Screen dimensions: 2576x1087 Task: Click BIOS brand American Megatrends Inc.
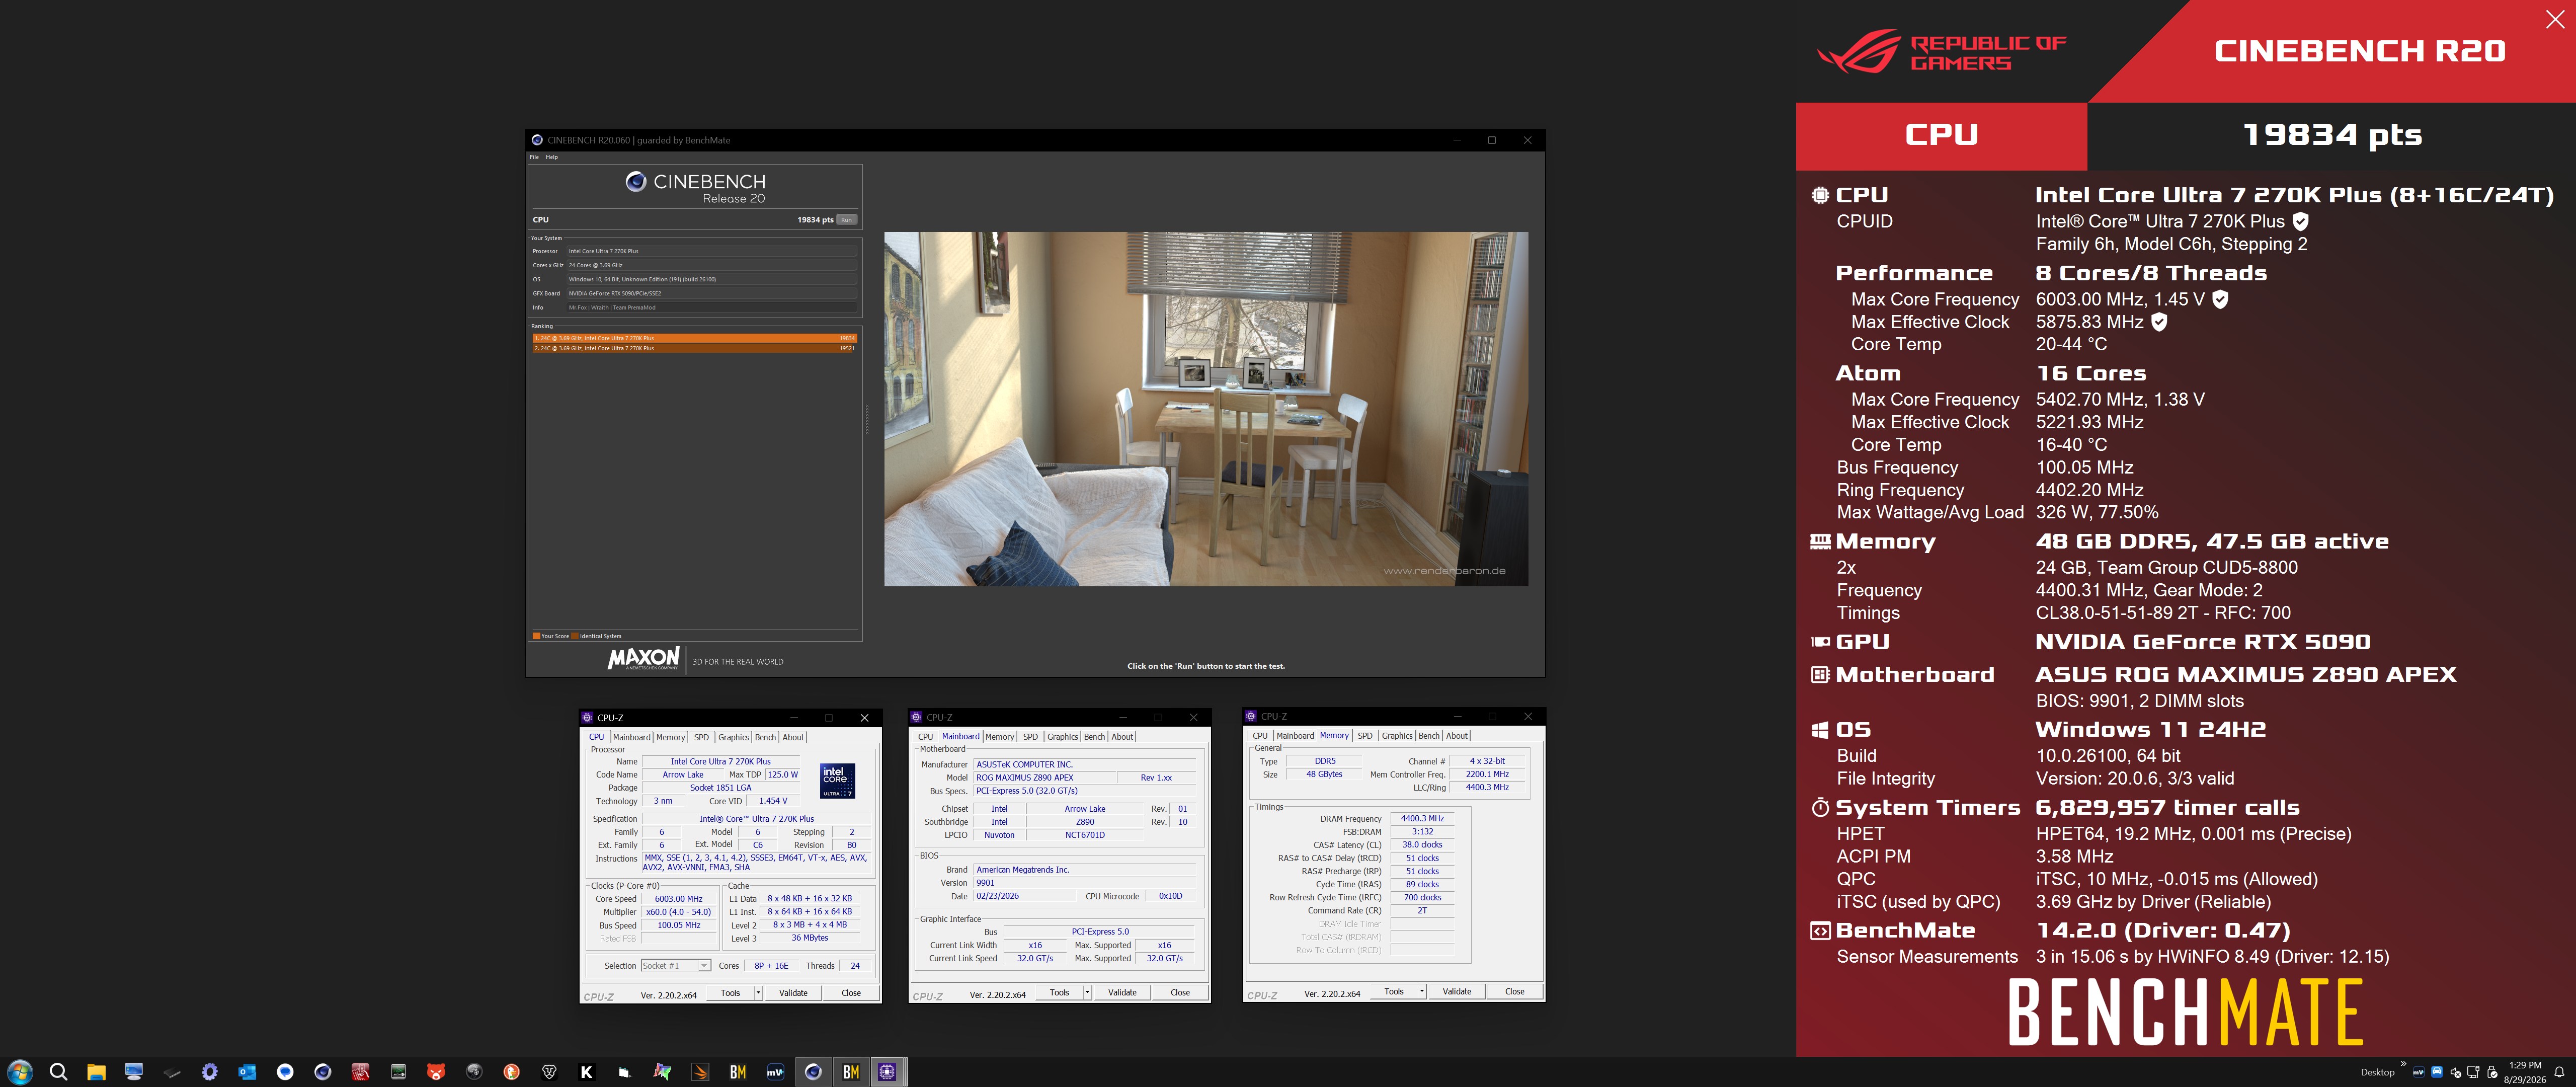click(1085, 870)
